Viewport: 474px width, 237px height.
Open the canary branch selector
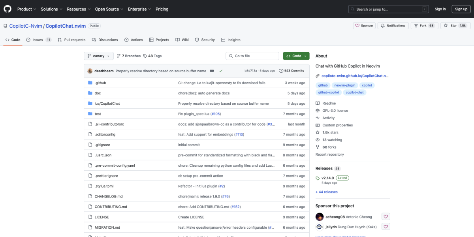(x=98, y=56)
